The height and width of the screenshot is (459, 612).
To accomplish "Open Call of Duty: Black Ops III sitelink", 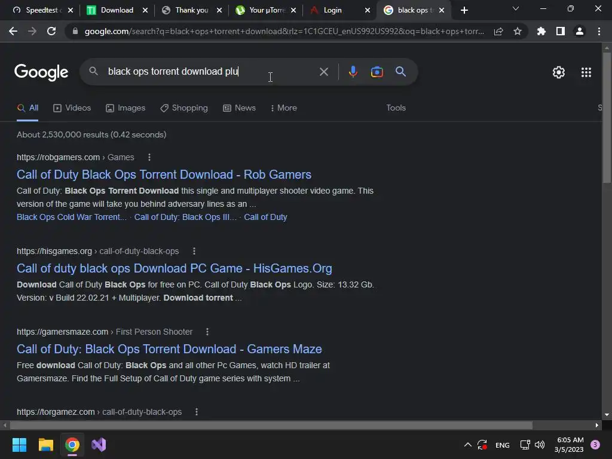I will (185, 217).
